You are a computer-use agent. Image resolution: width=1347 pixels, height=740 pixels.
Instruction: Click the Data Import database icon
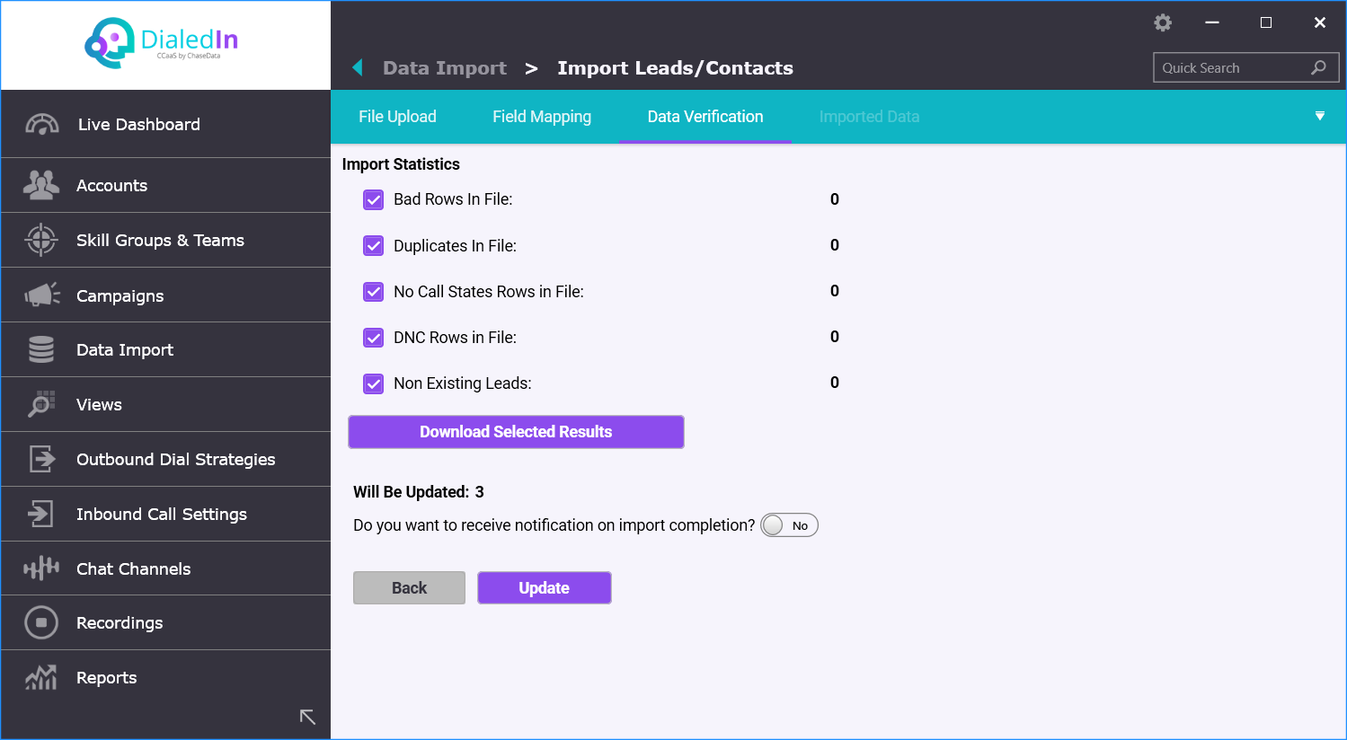point(40,349)
